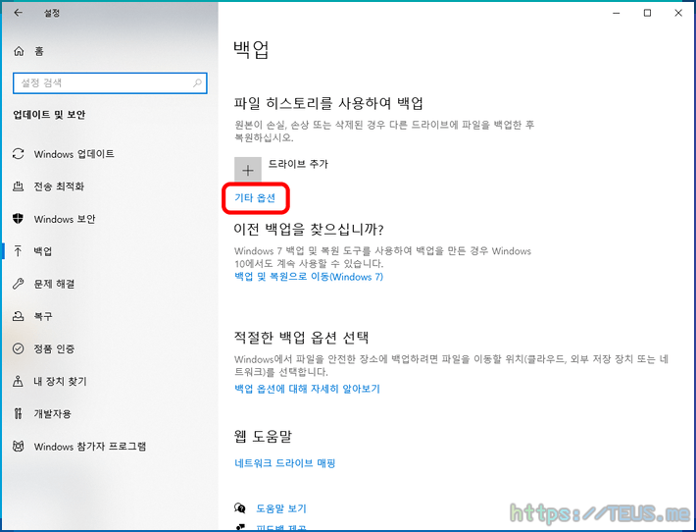Select 전송 최적화 in sidebar
This screenshot has height=532, width=696.
(59, 186)
